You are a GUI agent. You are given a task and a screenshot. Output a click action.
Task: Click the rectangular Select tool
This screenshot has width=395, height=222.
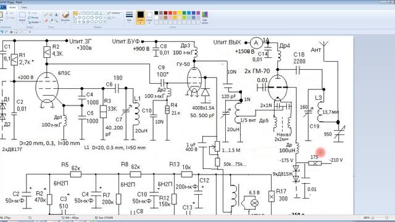tap(22, 15)
